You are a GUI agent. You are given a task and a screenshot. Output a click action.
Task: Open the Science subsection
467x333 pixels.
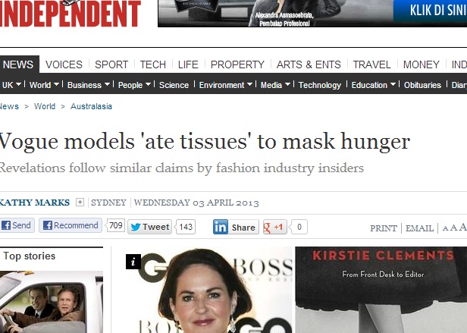coord(174,85)
